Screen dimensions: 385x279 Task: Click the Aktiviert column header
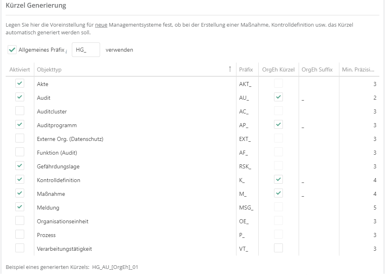tap(19, 69)
